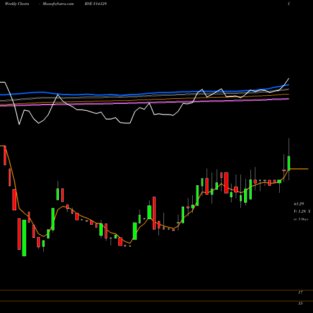
Task: Click the 'Weekly Charts' title text
Action: coord(17,4)
